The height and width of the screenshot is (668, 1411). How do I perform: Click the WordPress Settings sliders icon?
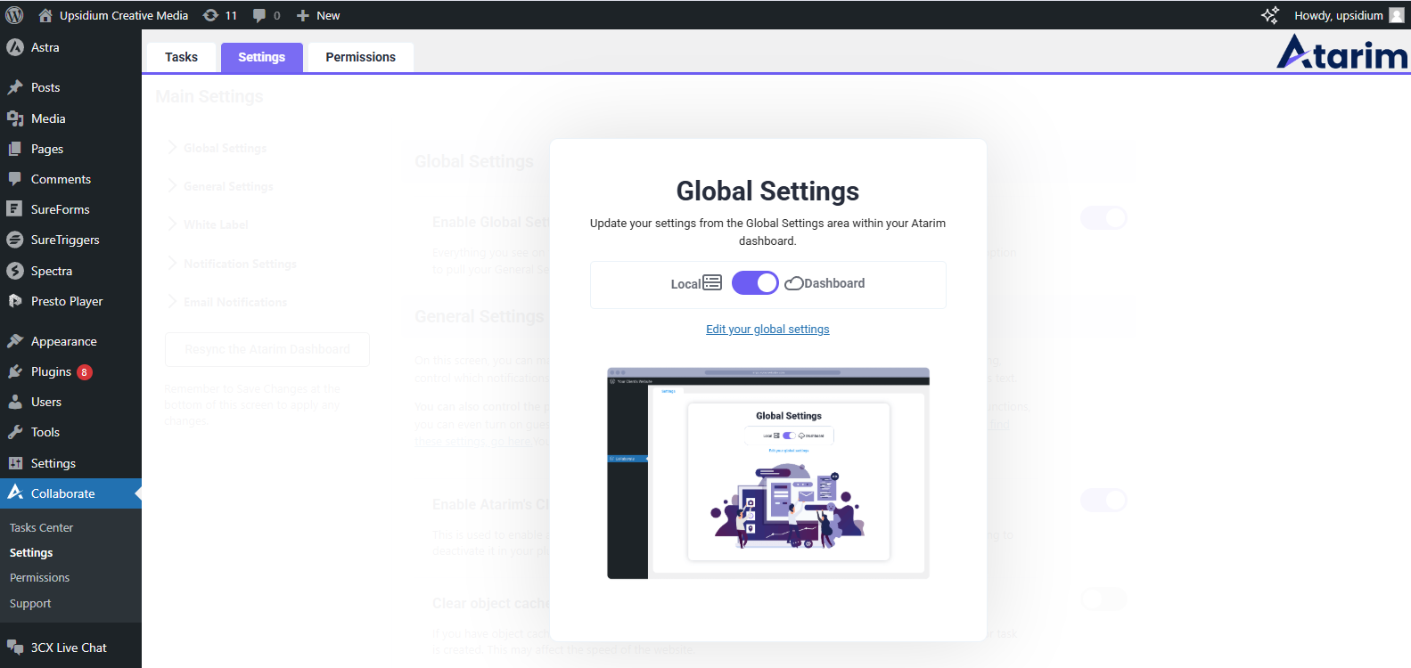pyautogui.click(x=15, y=463)
